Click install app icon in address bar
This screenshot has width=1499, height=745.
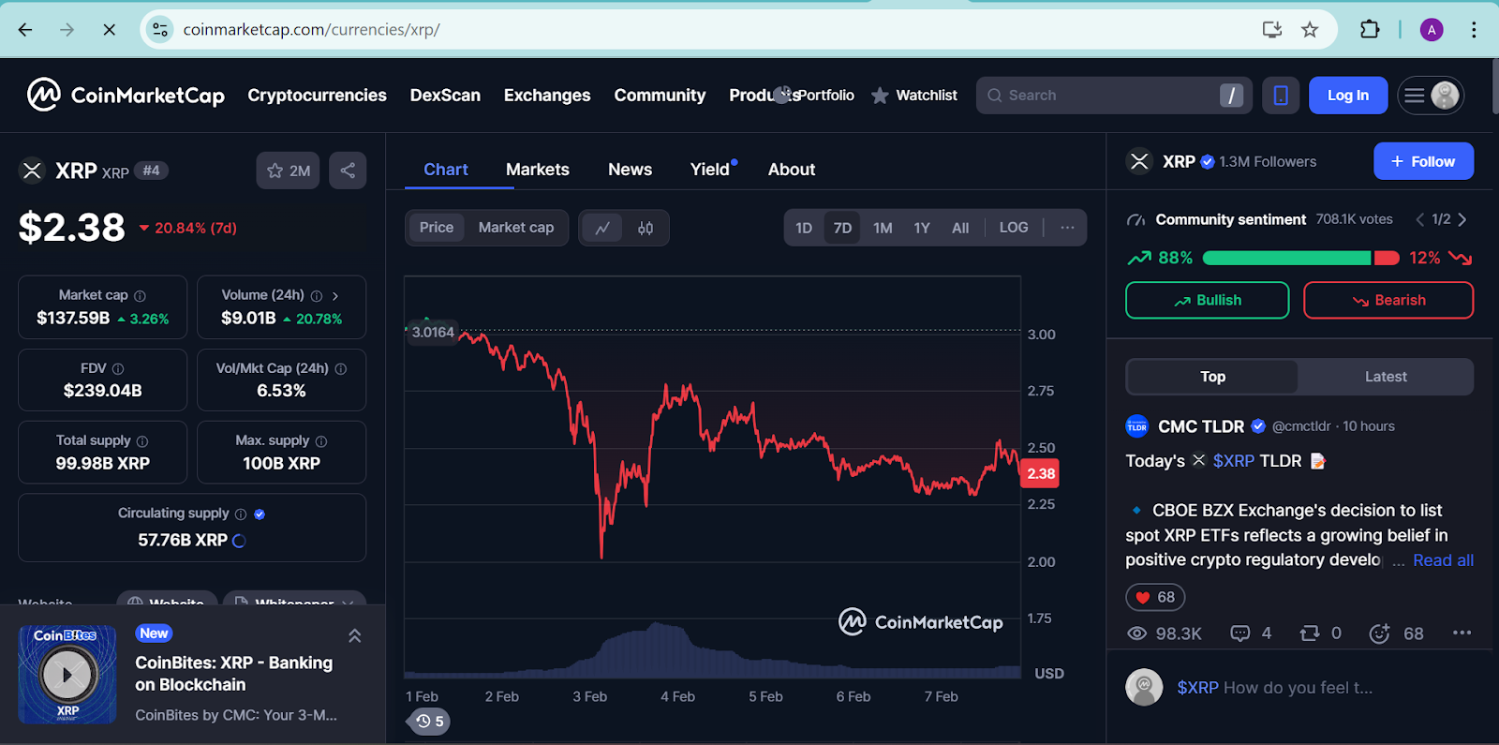click(1272, 30)
